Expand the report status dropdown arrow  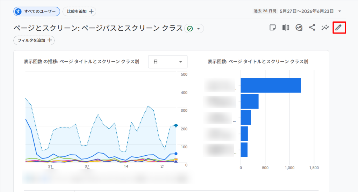tap(199, 29)
